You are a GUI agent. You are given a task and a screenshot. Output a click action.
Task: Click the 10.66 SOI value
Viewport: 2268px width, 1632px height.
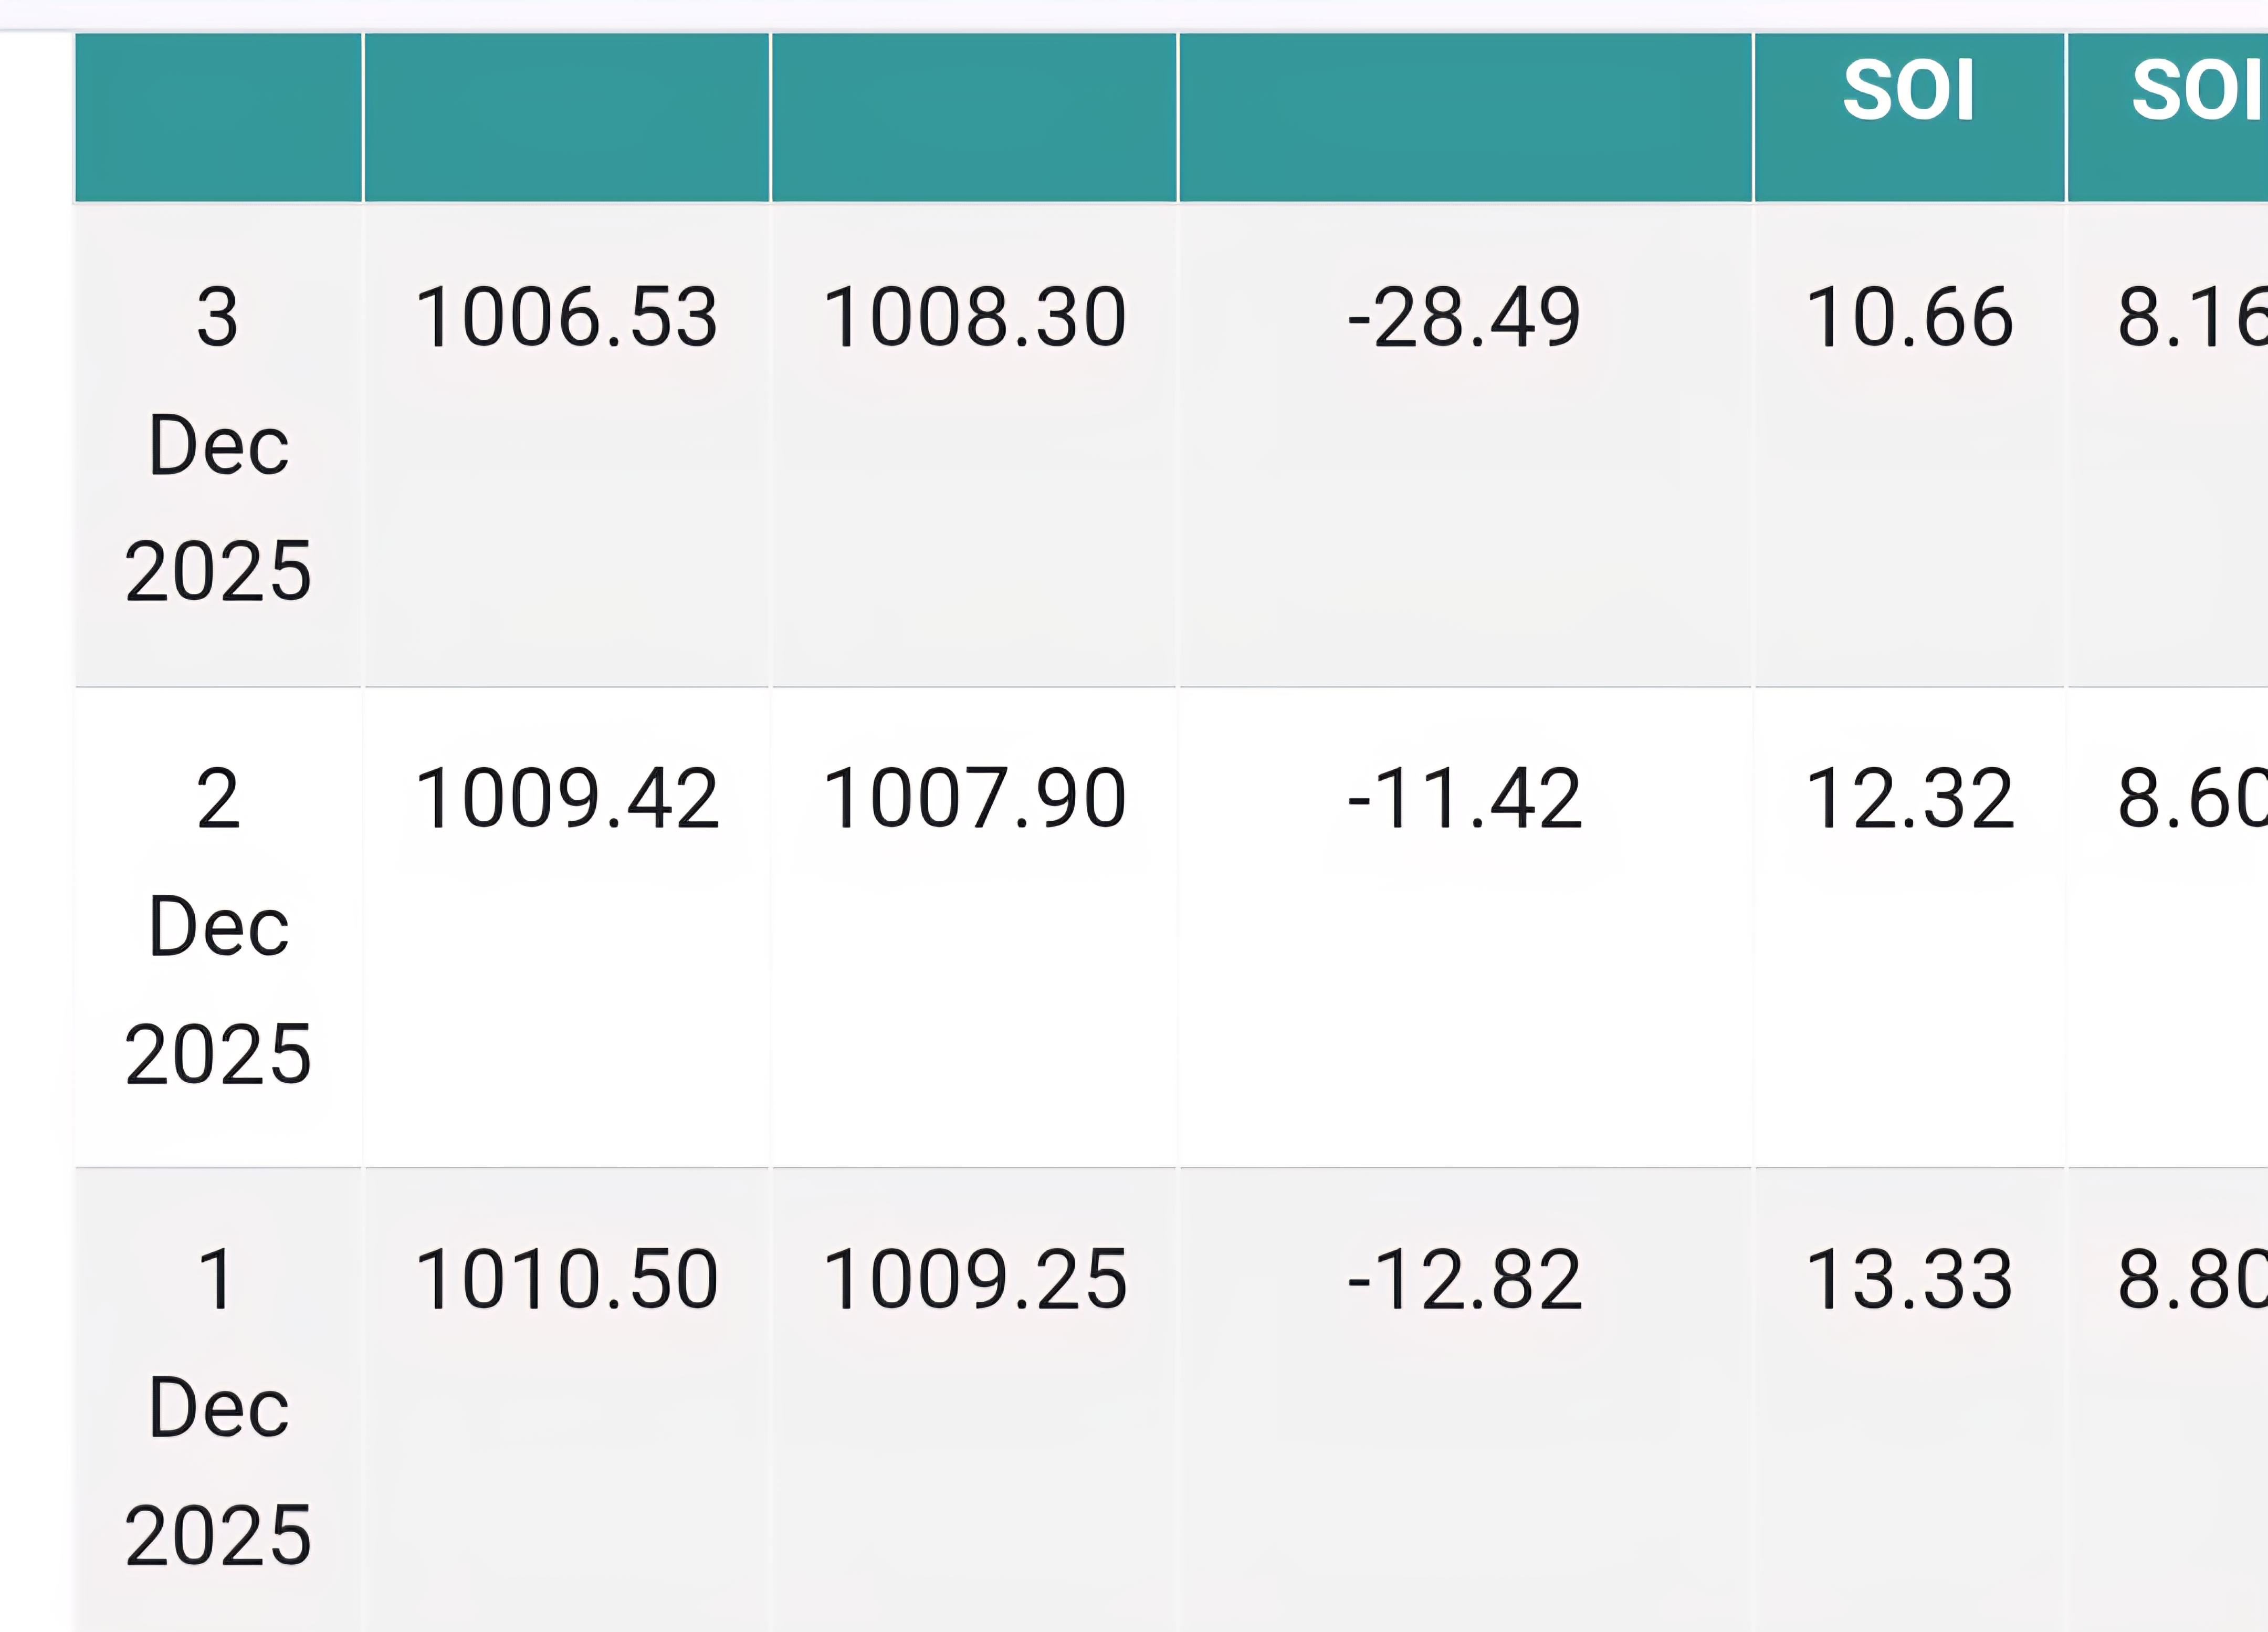pyautogui.click(x=1908, y=318)
